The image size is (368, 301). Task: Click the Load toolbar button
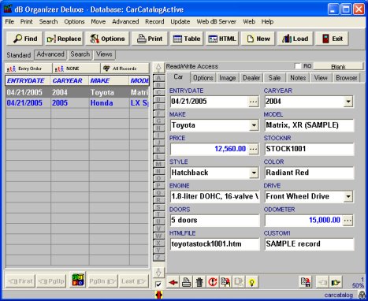(x=295, y=39)
